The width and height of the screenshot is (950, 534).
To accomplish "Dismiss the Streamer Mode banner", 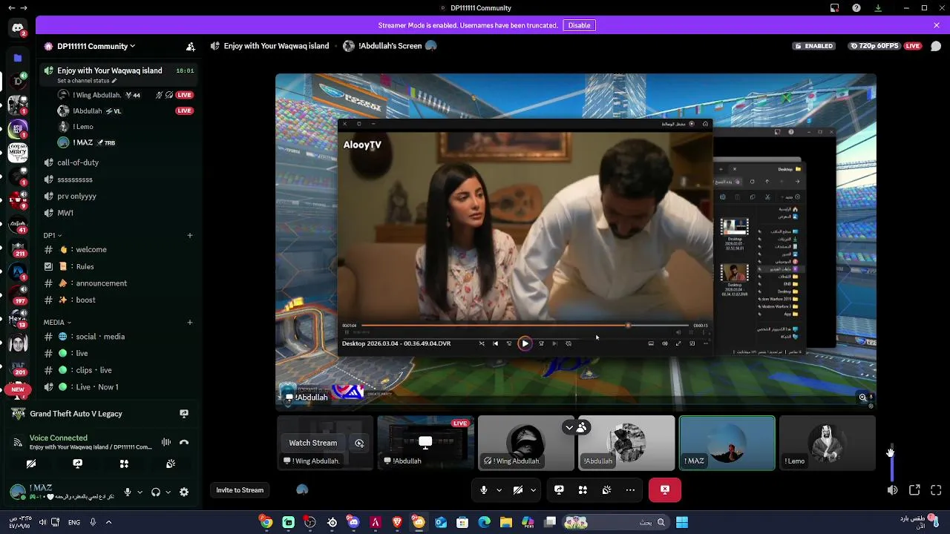I will (x=937, y=25).
